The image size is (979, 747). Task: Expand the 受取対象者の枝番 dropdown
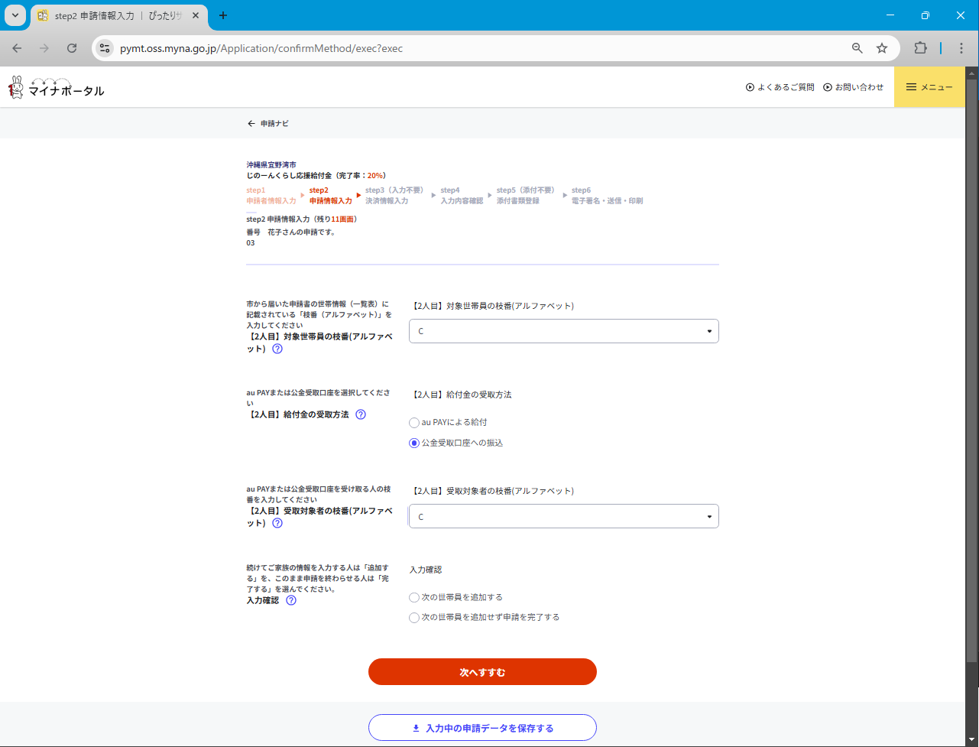(563, 517)
